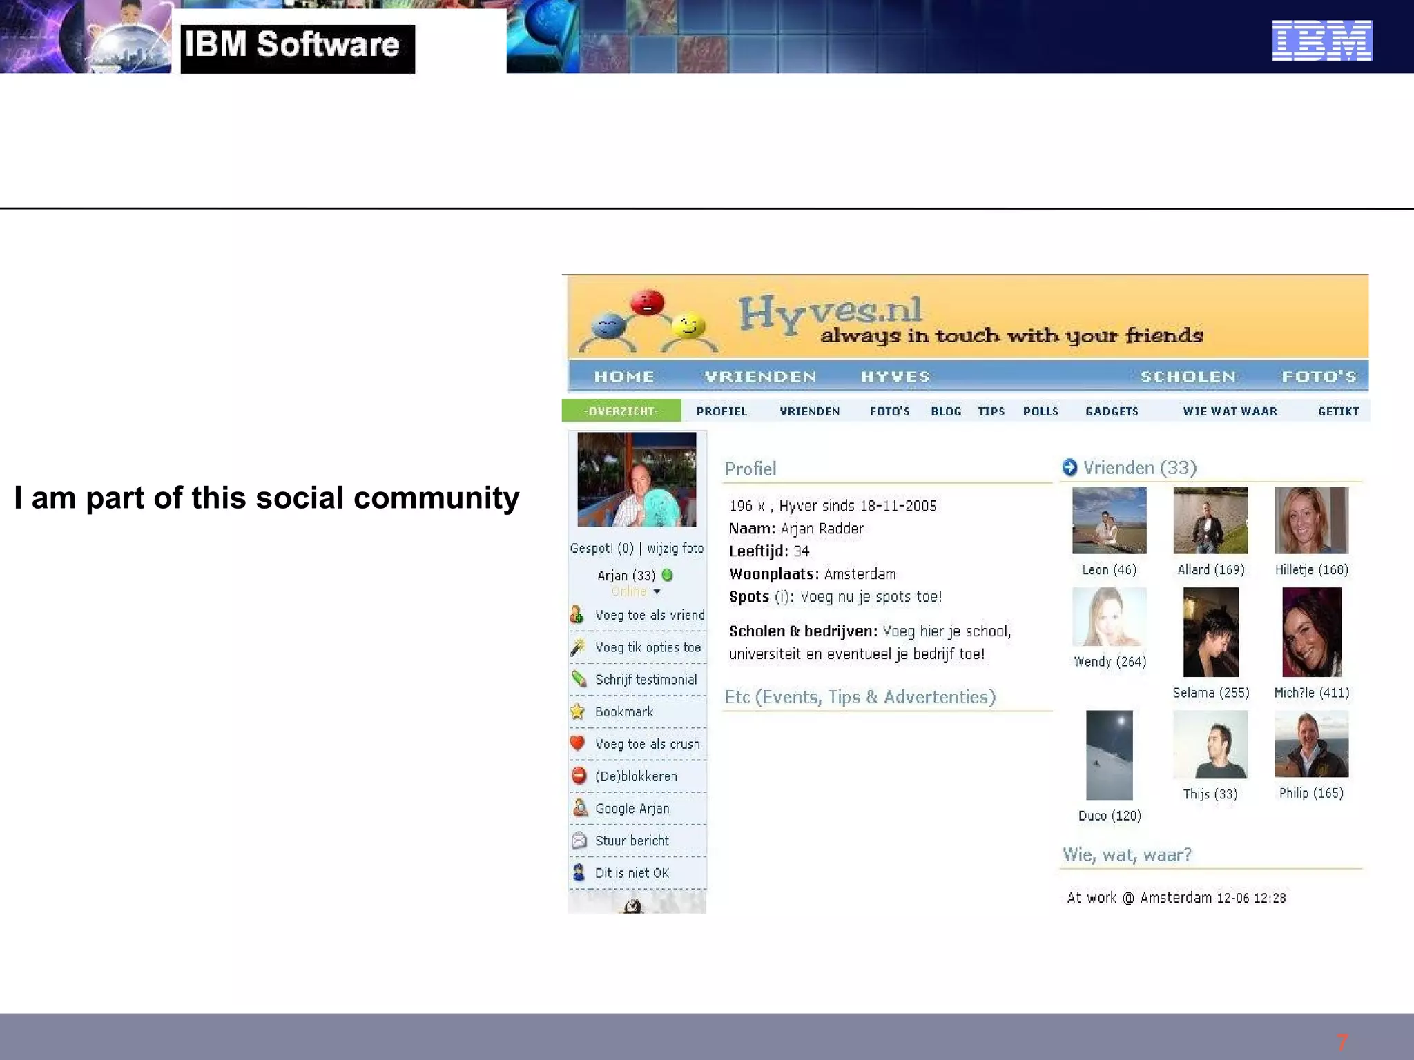
Task: Open friend Wendy (264) thumbnail
Action: pyautogui.click(x=1109, y=617)
